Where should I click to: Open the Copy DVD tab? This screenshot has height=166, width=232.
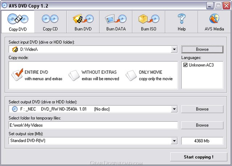18,22
